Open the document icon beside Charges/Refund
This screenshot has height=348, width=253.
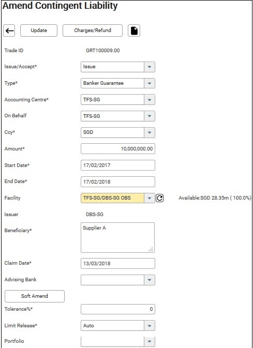134,31
